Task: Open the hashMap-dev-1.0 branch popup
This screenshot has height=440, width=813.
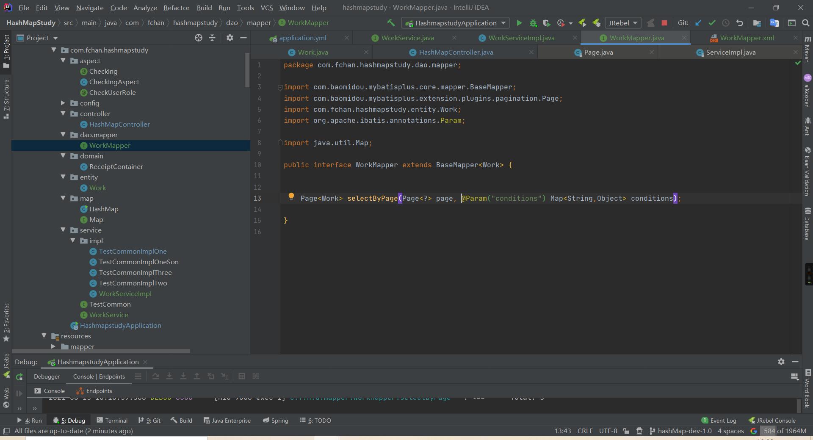Action: coord(681,431)
